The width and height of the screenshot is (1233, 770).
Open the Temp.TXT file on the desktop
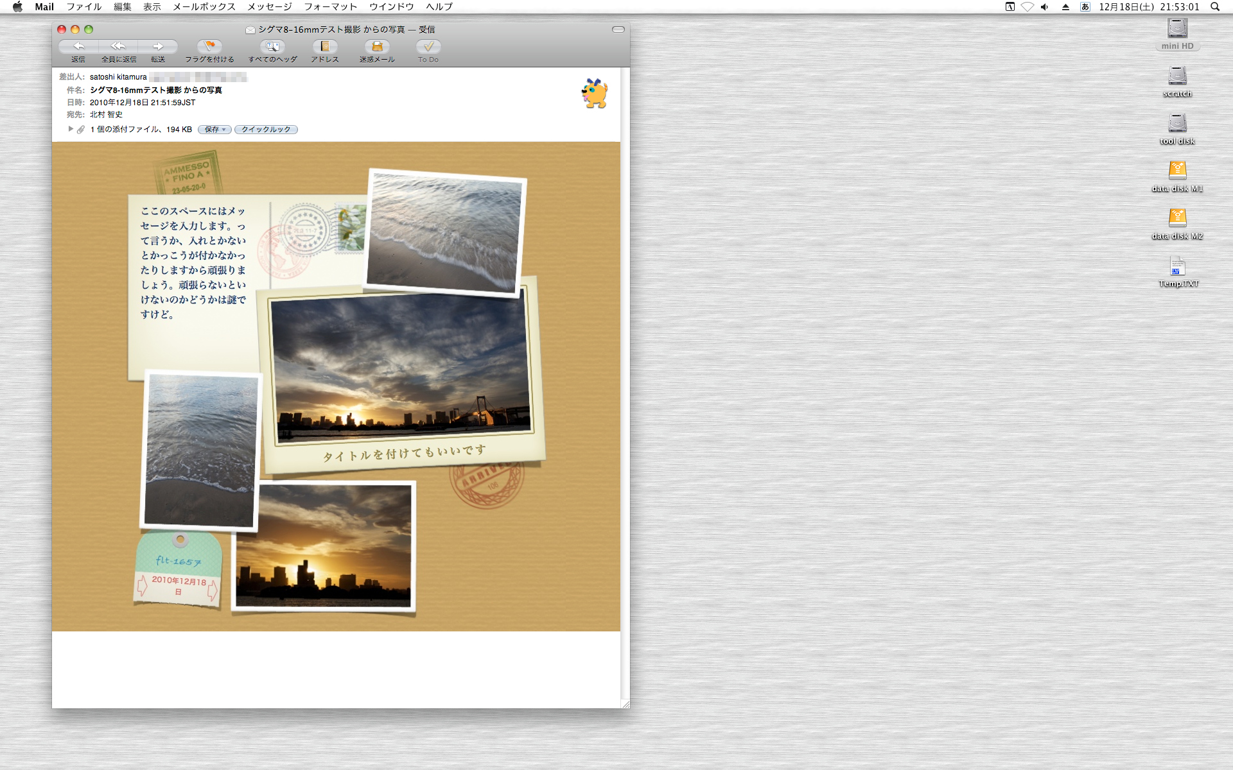click(x=1178, y=267)
